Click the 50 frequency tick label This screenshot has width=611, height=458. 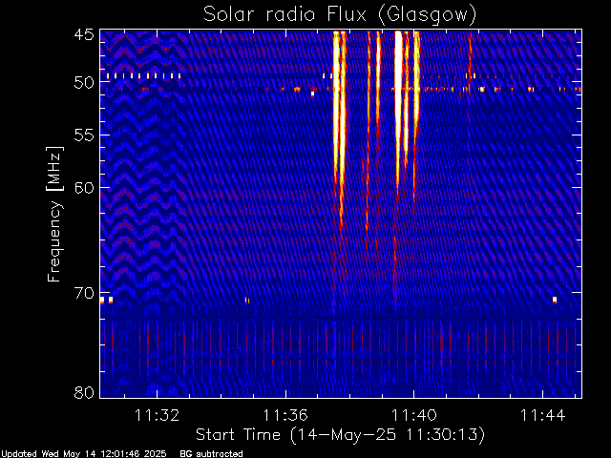pos(84,82)
